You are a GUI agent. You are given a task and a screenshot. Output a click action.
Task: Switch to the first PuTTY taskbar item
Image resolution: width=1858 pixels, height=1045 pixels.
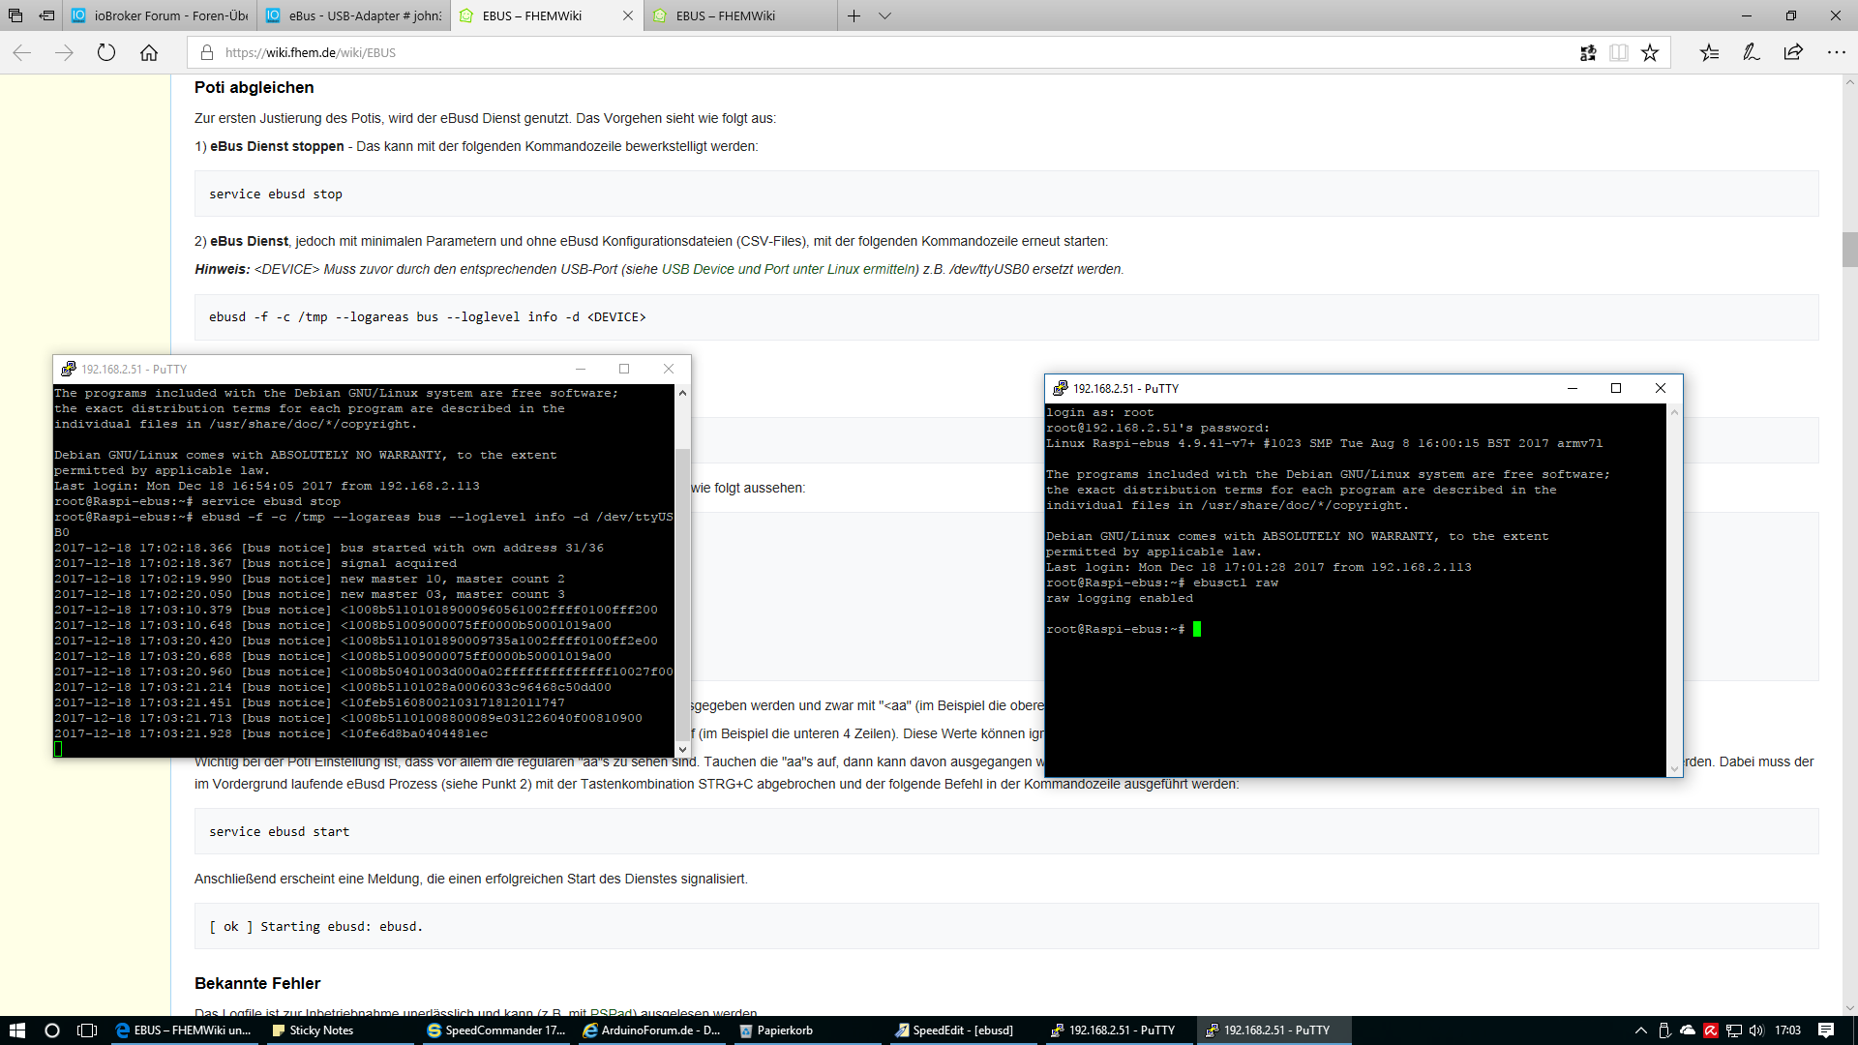tap(1118, 1030)
